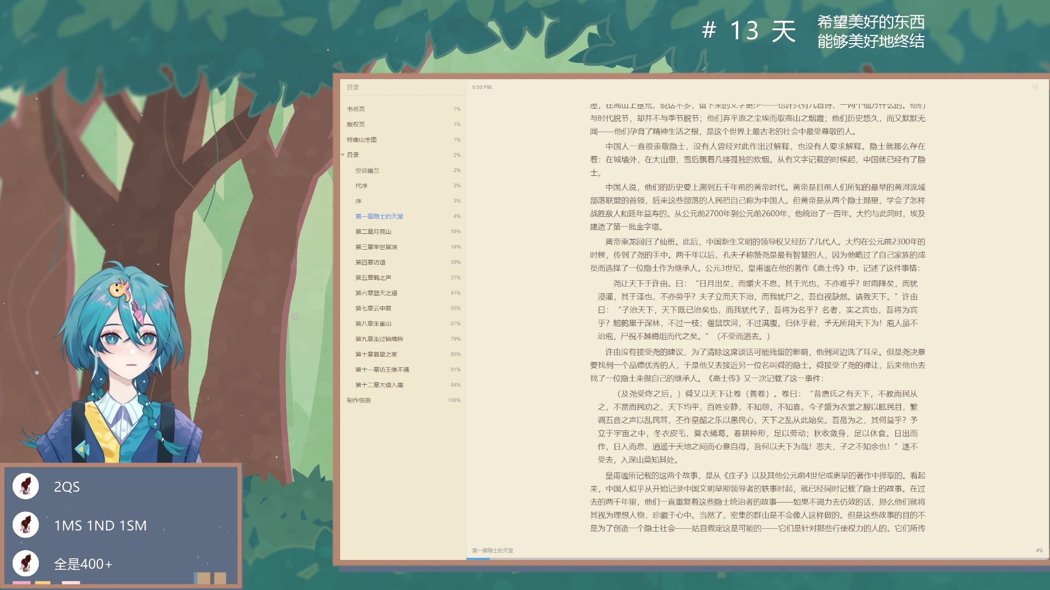
Task: Click the footer label 第一章隐士的天堂
Action: click(x=493, y=551)
